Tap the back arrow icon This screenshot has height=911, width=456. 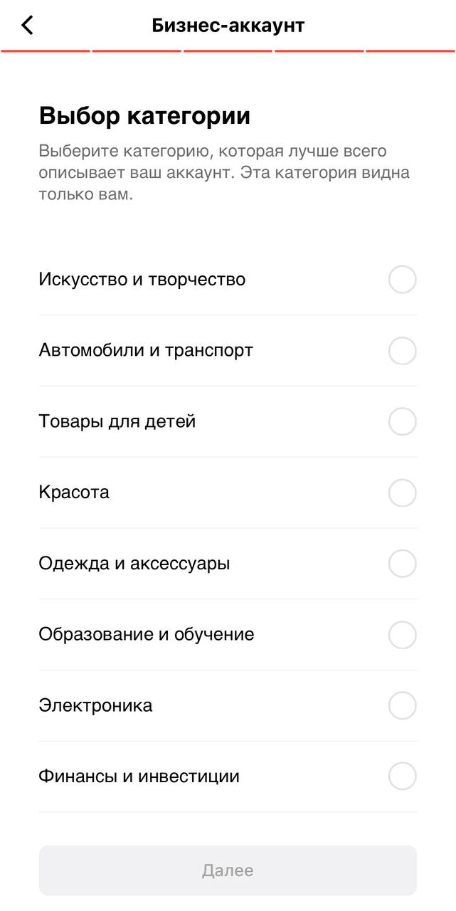(27, 26)
